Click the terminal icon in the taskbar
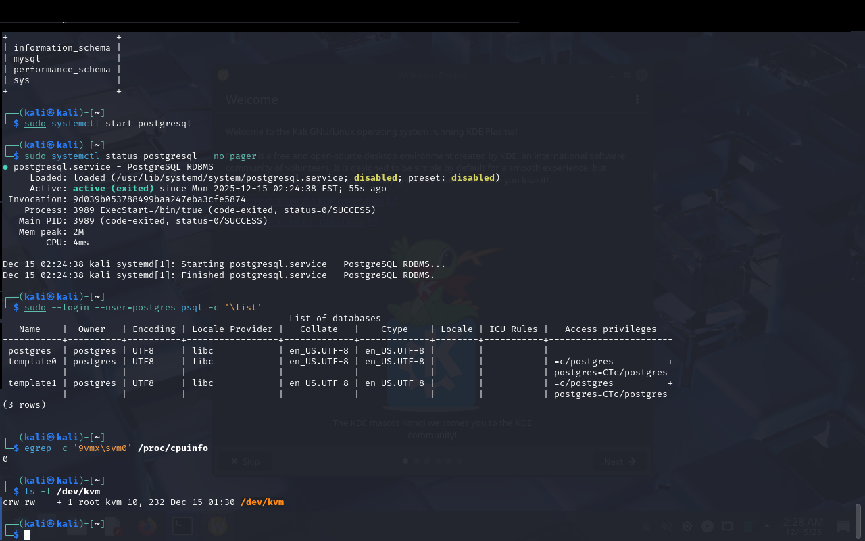 coord(182,525)
